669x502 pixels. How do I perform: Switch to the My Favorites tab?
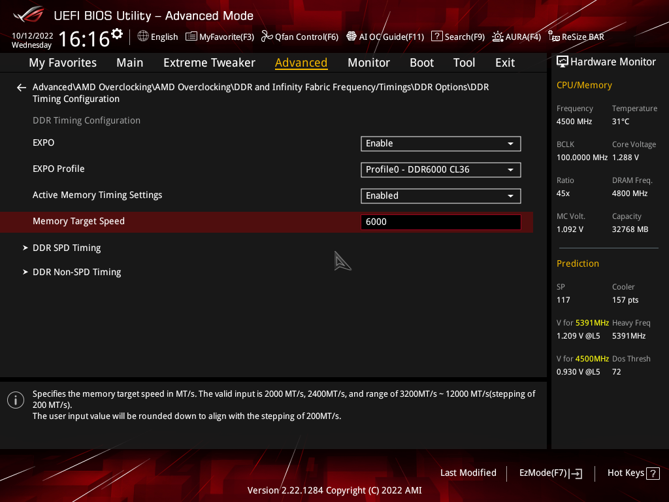[x=63, y=63]
